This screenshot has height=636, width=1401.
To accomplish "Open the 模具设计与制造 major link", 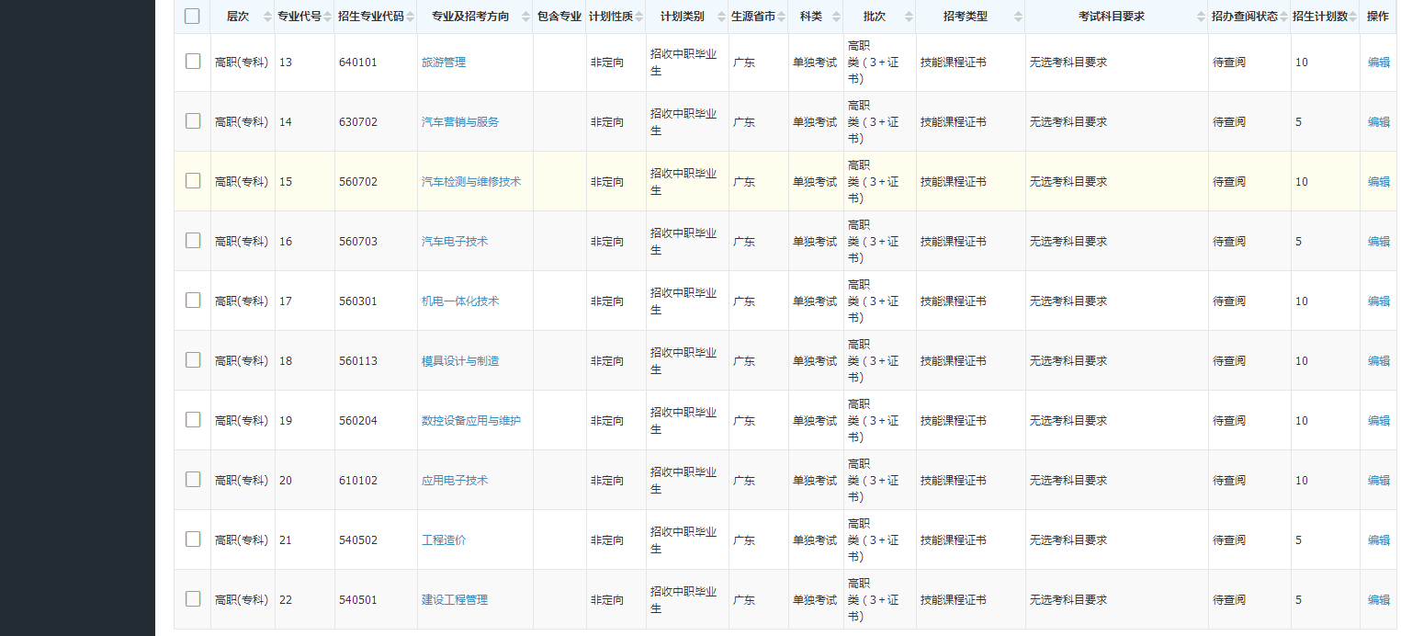I will pyautogui.click(x=460, y=361).
